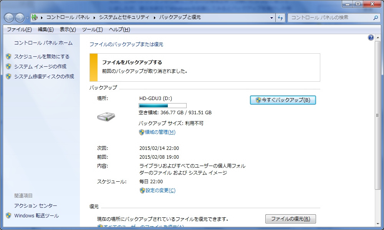Image resolution: width=384 pixels, height=230 pixels.
Task: Open システム イメージの作成
Action: click(40, 66)
